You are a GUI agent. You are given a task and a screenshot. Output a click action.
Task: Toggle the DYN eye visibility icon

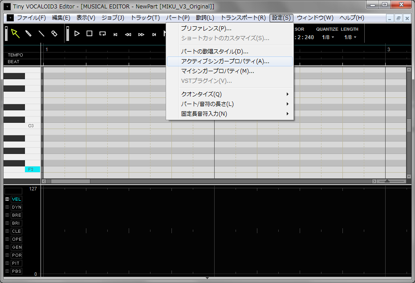[x=7, y=207]
